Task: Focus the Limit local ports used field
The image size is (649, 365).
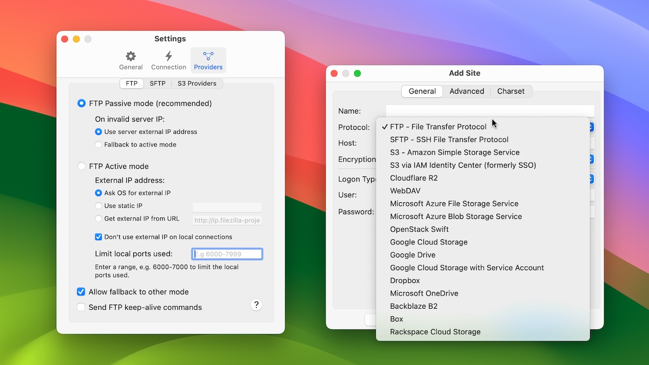Action: [227, 254]
